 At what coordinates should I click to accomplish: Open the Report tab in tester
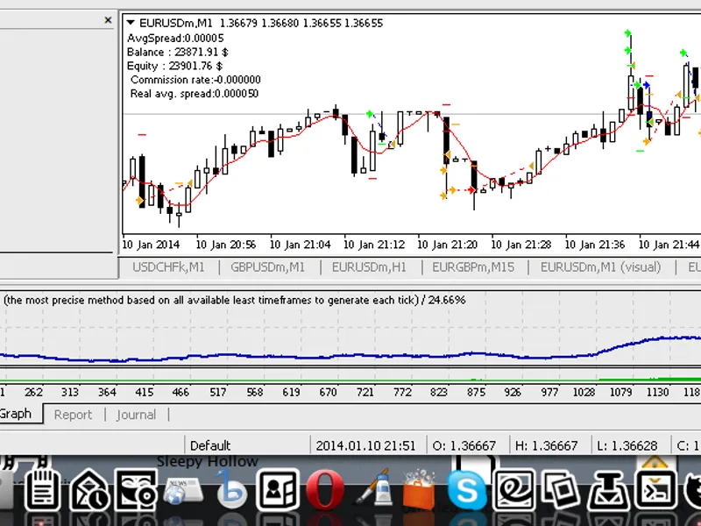tap(73, 415)
